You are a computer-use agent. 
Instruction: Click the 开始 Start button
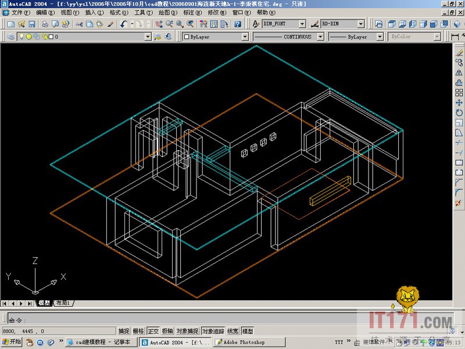[x=12, y=342]
